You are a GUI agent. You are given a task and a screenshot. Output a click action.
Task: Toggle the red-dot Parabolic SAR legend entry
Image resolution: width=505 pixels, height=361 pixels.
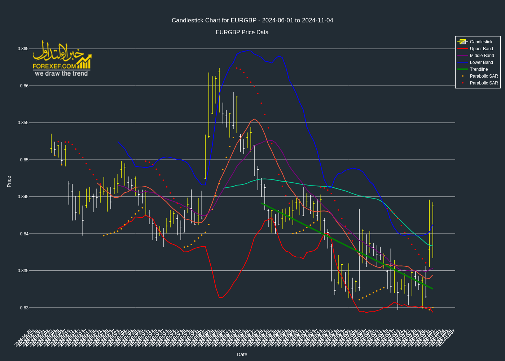[x=478, y=83]
